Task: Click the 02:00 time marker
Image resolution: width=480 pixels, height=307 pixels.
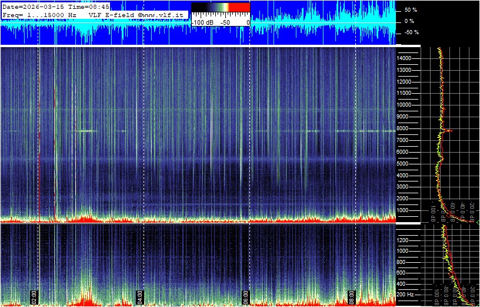Action: (34, 296)
